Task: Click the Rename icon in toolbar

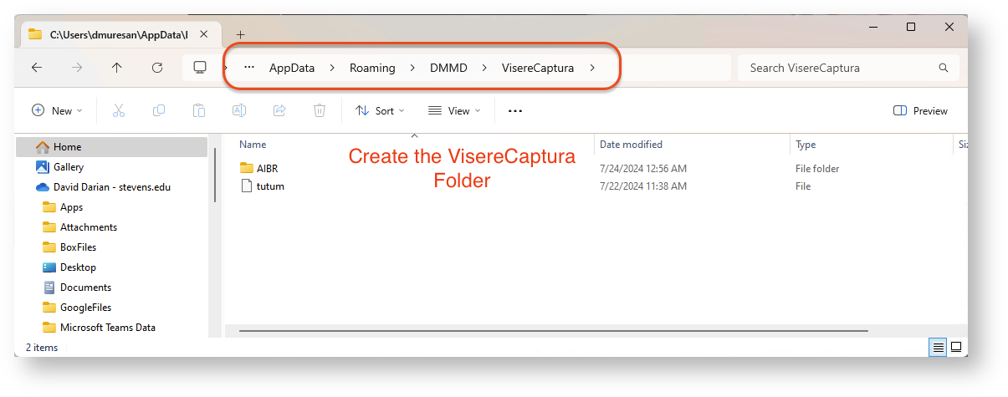Action: (239, 110)
